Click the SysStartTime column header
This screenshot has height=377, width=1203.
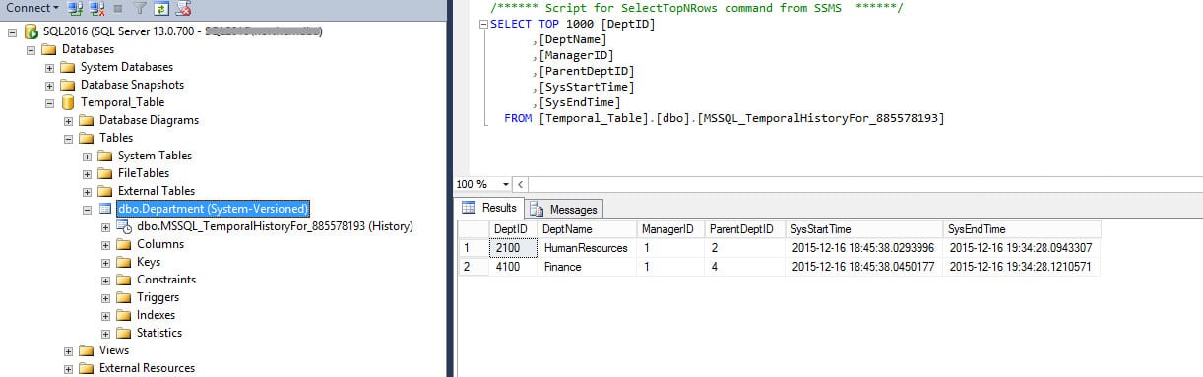[864, 229]
